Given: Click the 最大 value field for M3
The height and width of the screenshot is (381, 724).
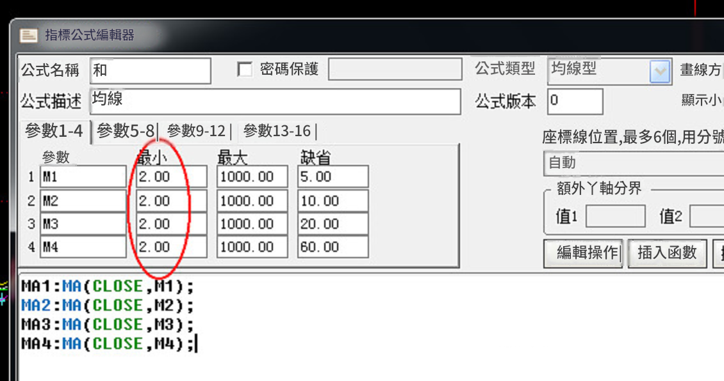Looking at the screenshot, I should pos(252,224).
